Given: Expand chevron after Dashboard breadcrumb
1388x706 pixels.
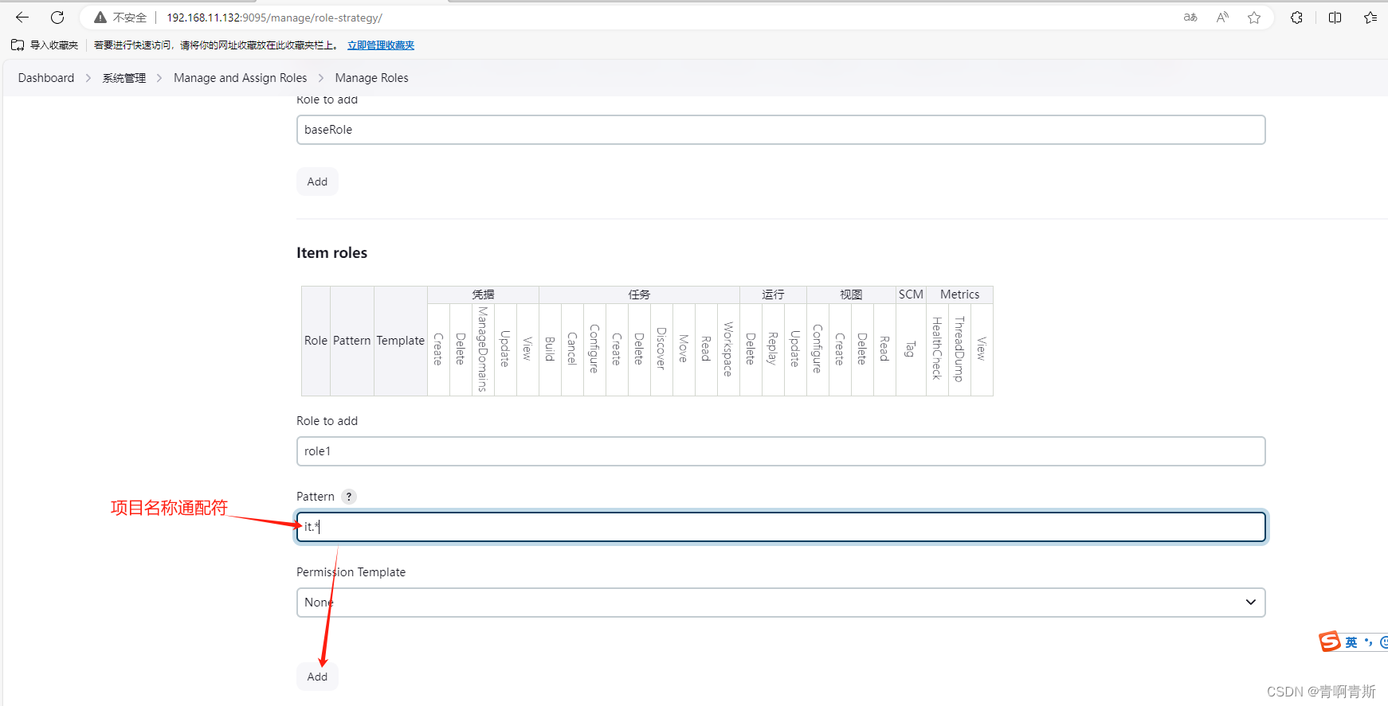Looking at the screenshot, I should pyautogui.click(x=88, y=78).
